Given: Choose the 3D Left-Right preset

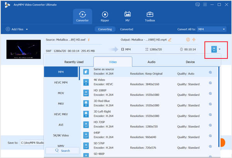Looking at the screenshot, I should 149,114.
